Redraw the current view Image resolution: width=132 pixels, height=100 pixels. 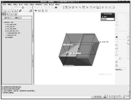point(66,7)
